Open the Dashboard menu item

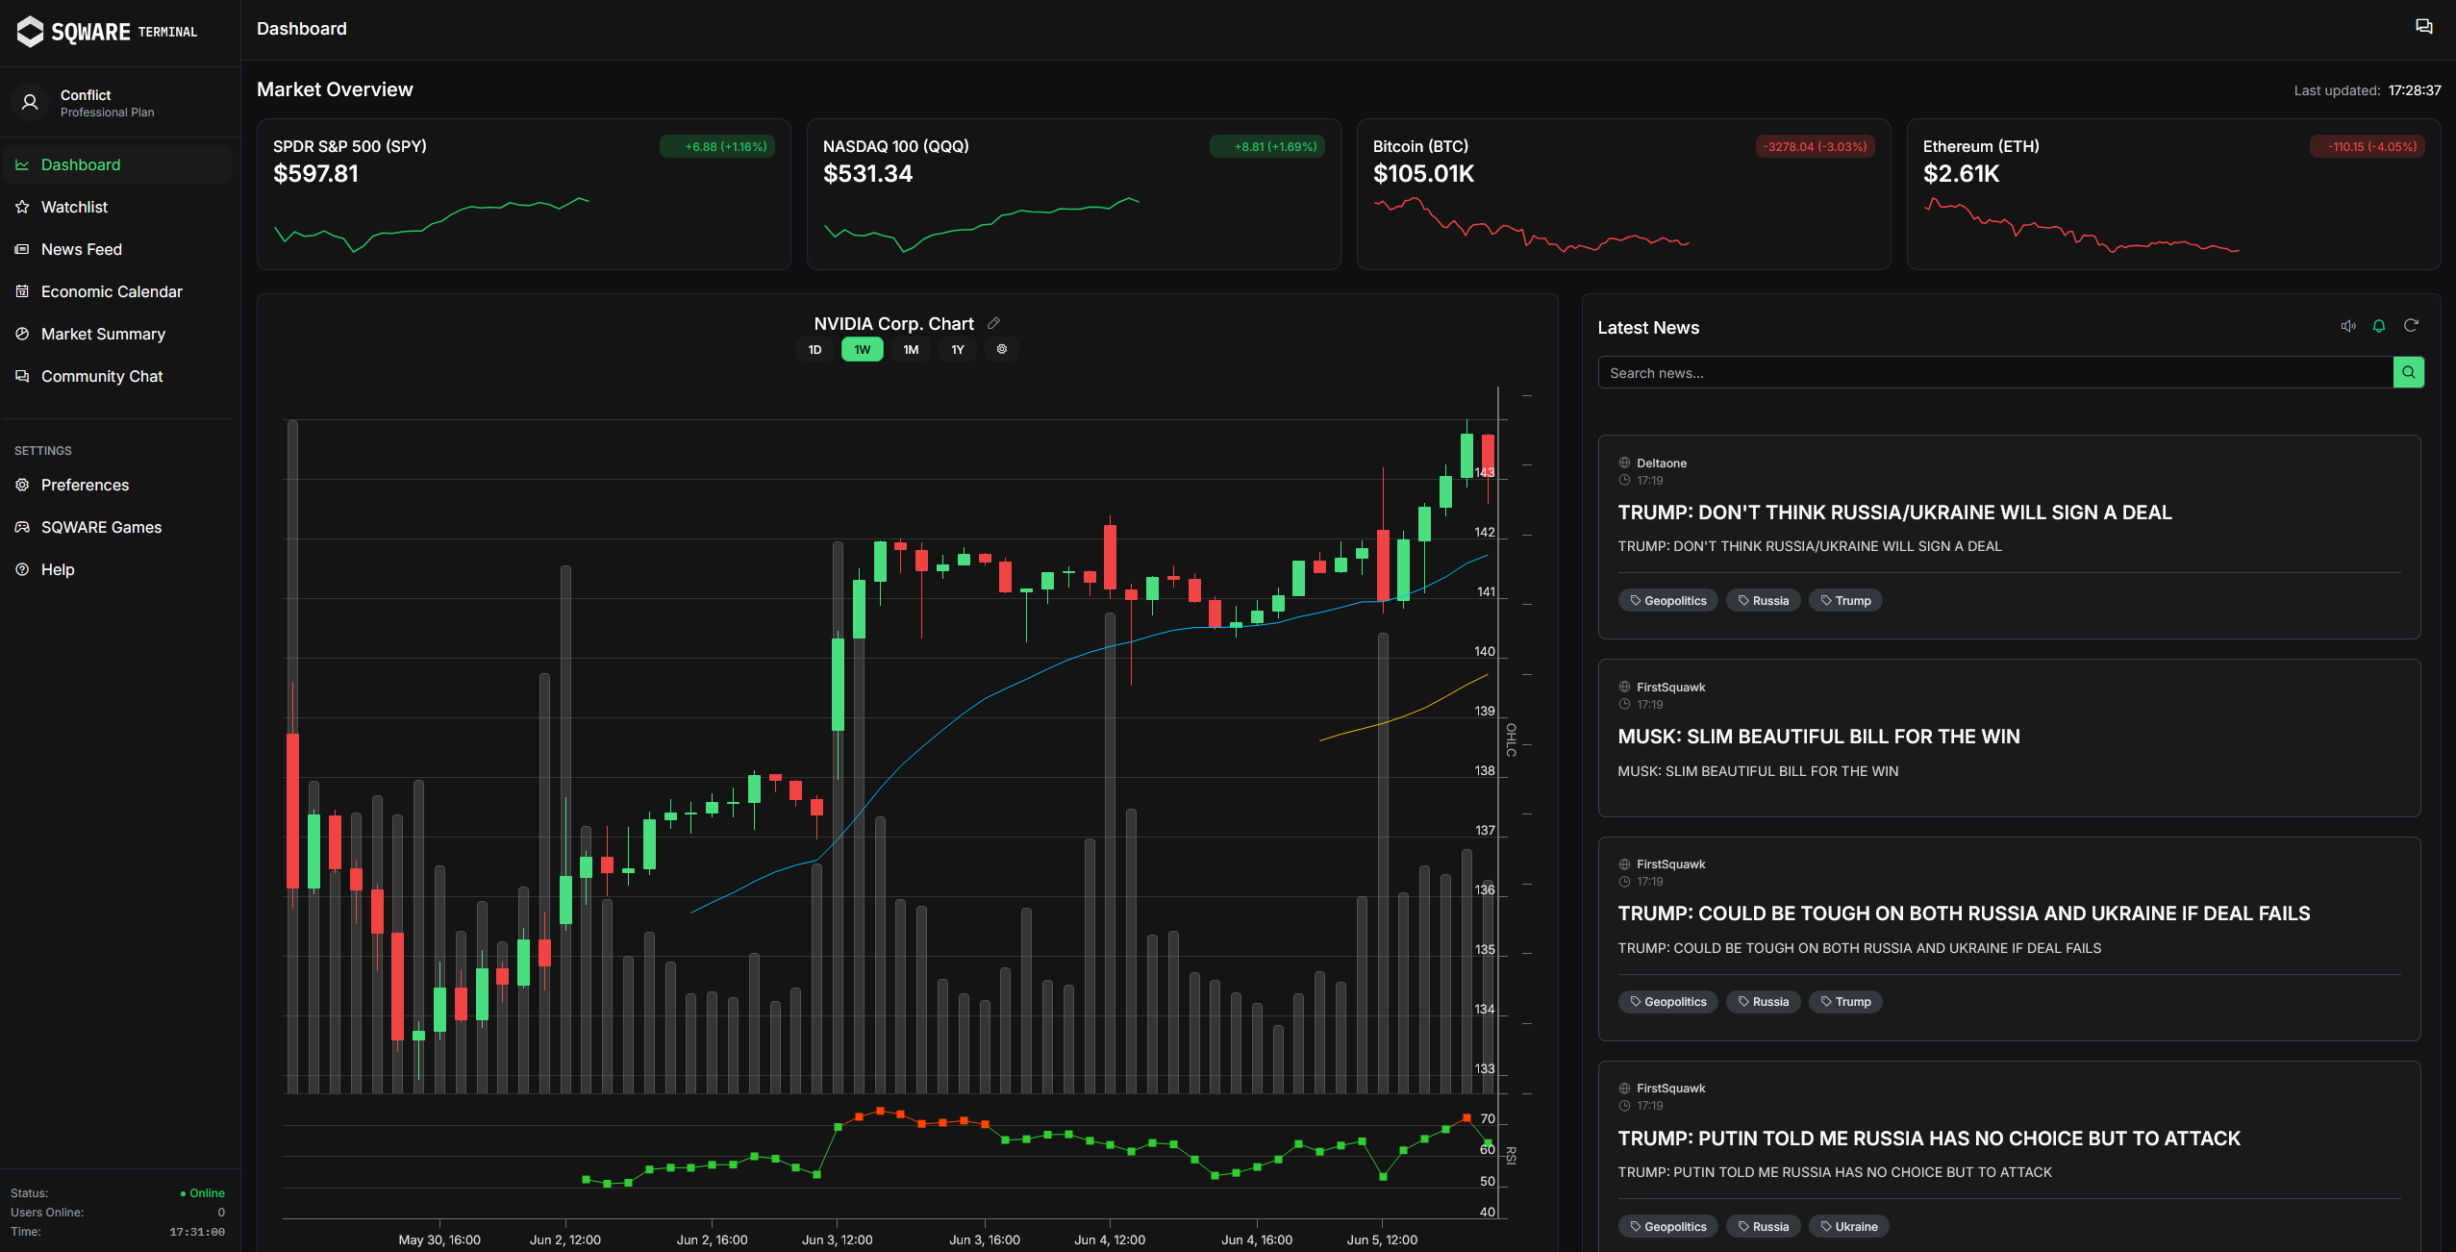(x=117, y=164)
